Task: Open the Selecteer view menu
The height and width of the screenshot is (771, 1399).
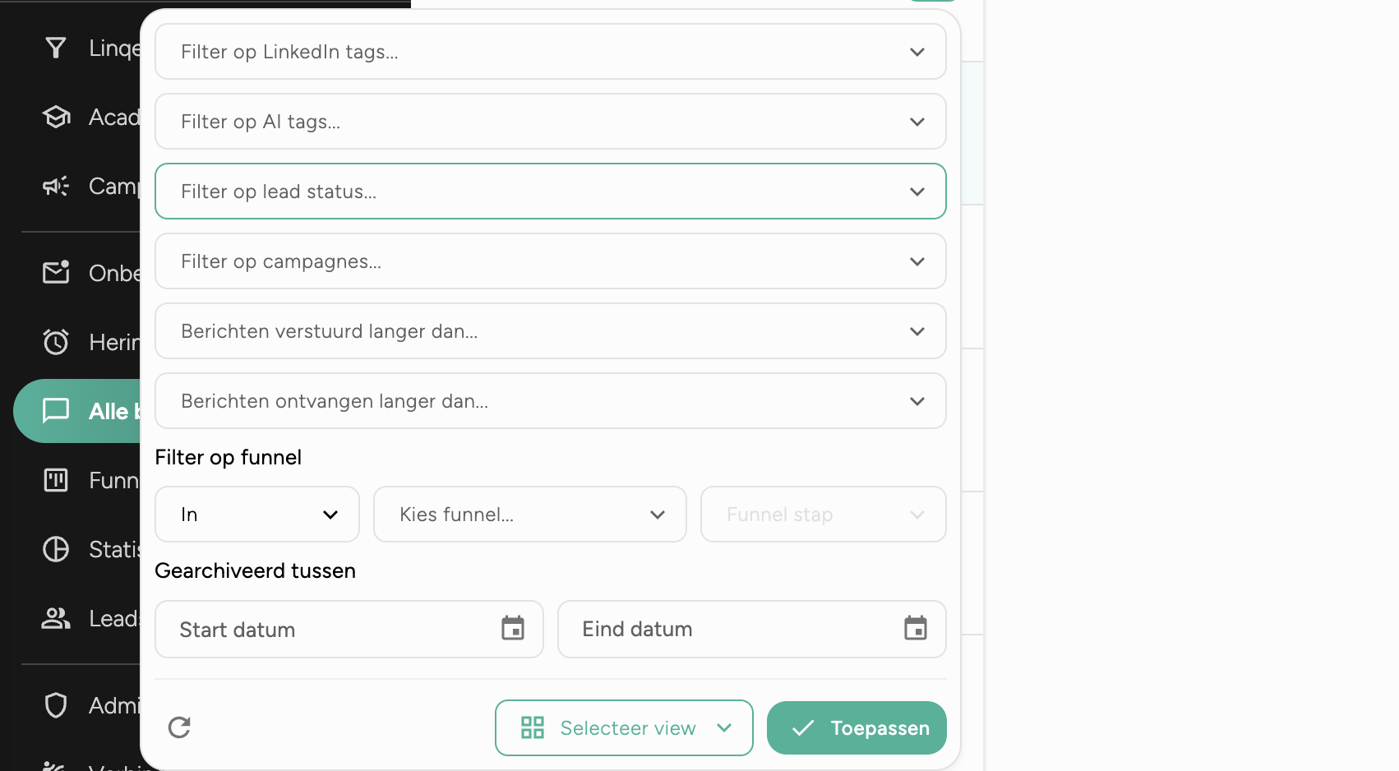Action: point(623,727)
